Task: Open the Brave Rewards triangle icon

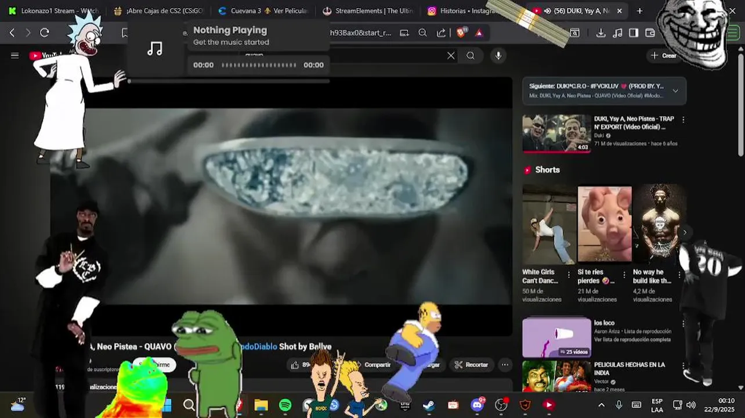Action: pos(479,33)
